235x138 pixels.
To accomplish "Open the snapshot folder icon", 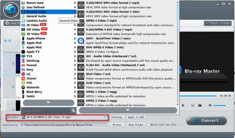I will coord(200,105).
